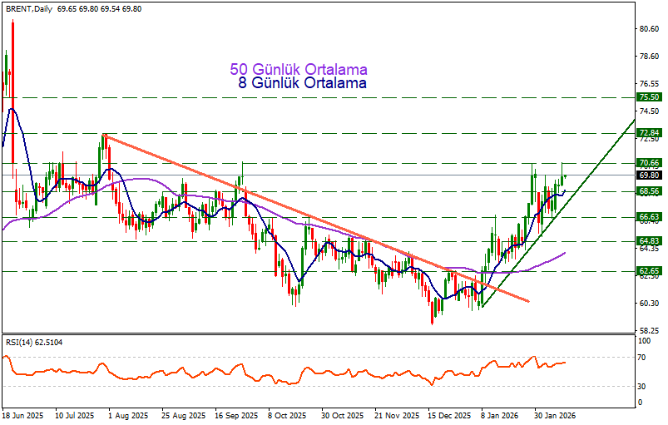668x425 pixels.
Task: Click the 62.65 price level tag
Action: pos(649,271)
